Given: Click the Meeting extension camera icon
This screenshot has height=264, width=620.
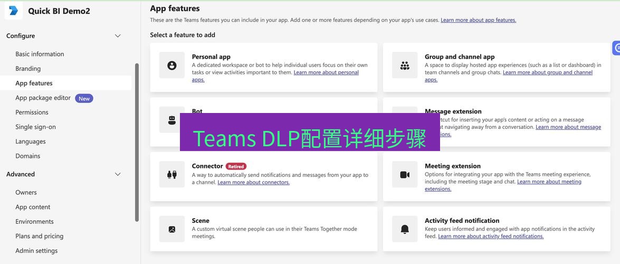Looking at the screenshot, I should click(x=405, y=174).
